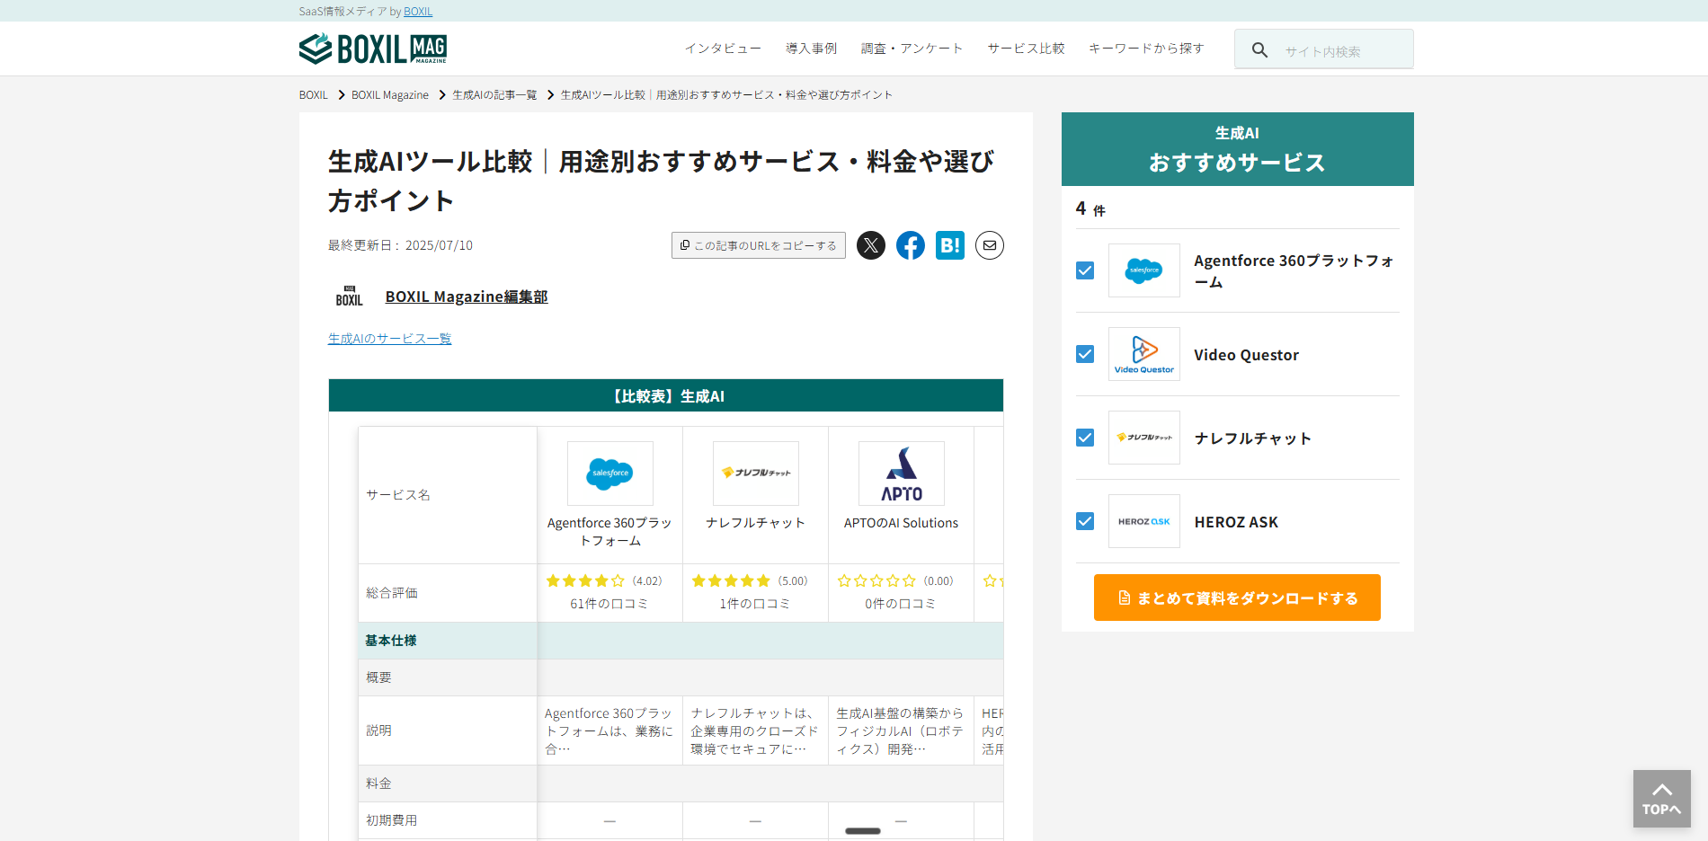This screenshot has height=841, width=1708.
Task: Open サービス比較 menu item
Action: tap(1027, 49)
